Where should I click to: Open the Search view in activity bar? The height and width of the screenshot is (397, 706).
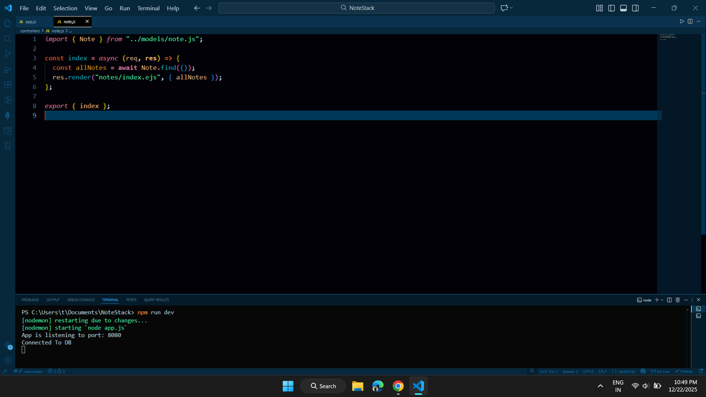pos(8,38)
